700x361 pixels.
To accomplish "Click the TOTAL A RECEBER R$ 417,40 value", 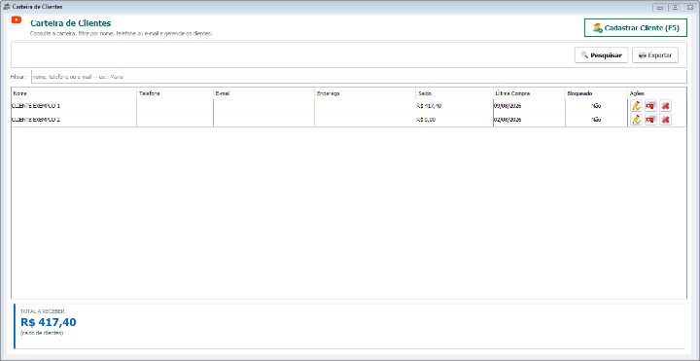I will click(x=49, y=322).
